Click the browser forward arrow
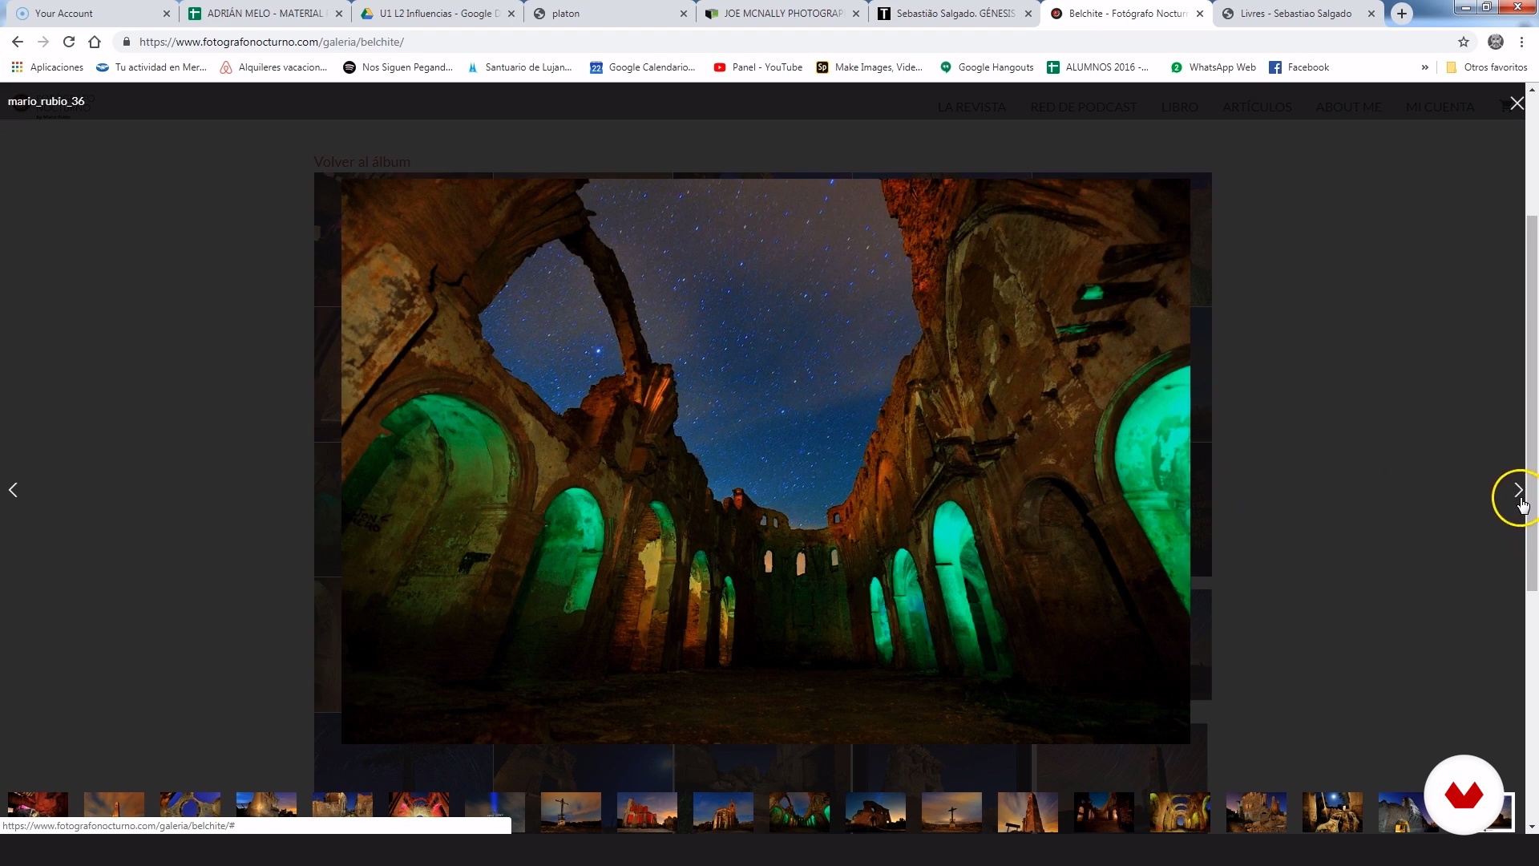Viewport: 1539px width, 866px height. point(43,42)
